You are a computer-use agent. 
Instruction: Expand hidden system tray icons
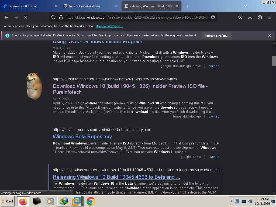[232, 201]
